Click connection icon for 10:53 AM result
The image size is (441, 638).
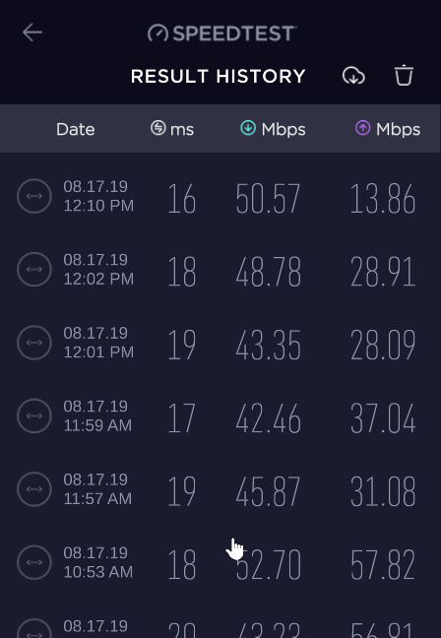(34, 562)
